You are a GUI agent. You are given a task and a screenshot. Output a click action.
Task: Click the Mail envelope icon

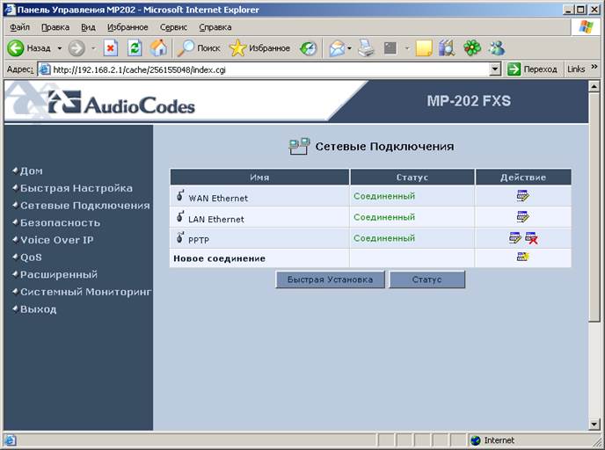[x=337, y=48]
